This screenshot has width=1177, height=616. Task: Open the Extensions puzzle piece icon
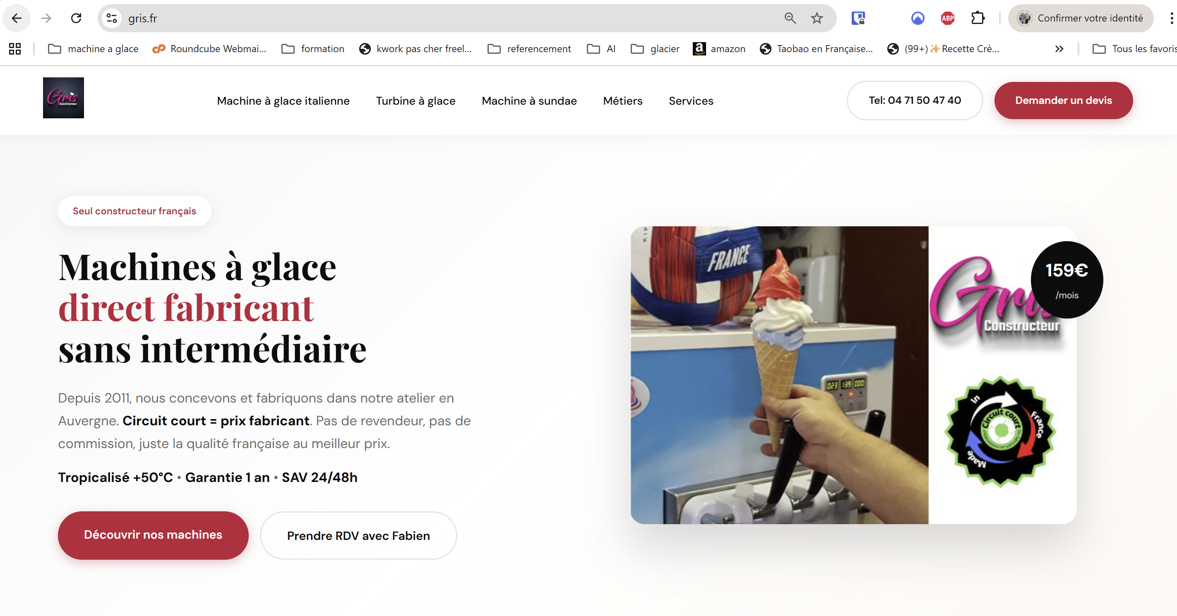pyautogui.click(x=978, y=18)
